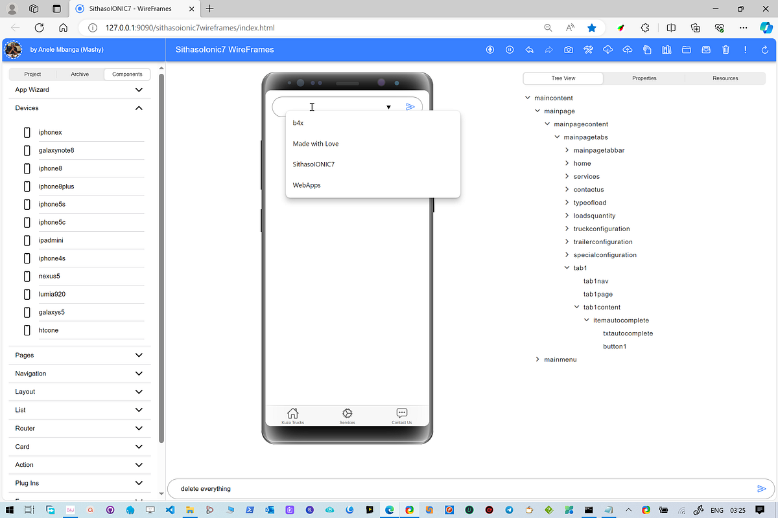This screenshot has height=518, width=778.
Task: Click the trash delete icon in the toolbar
Action: click(x=725, y=50)
